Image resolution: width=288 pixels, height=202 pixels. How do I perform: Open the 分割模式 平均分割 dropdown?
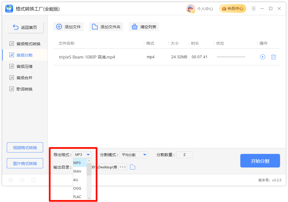click(x=134, y=155)
